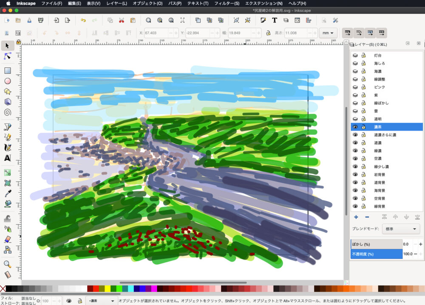Screen dimensions: 425x305
Task: Click the scissors Cut icon
Action: (x=122, y=20)
